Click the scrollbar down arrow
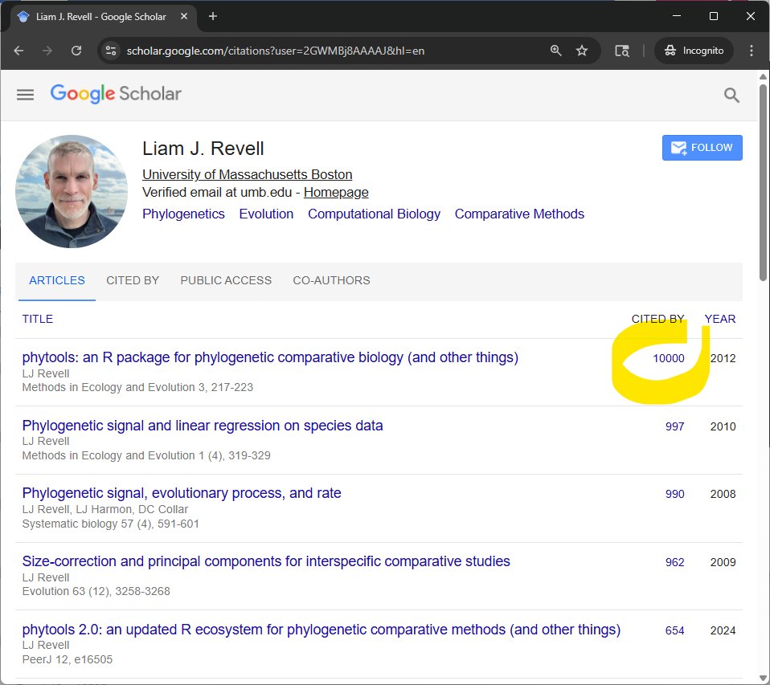The height and width of the screenshot is (685, 770). coord(763,679)
